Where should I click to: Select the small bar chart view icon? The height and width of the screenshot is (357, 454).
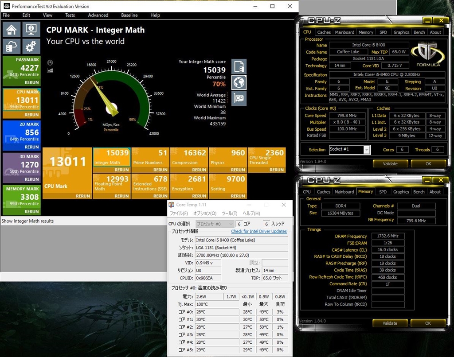coord(50,70)
